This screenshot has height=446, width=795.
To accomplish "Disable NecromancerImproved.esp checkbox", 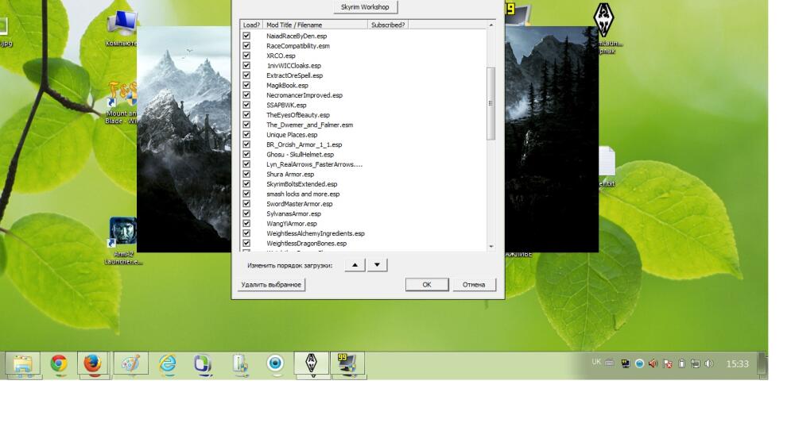I will point(246,95).
